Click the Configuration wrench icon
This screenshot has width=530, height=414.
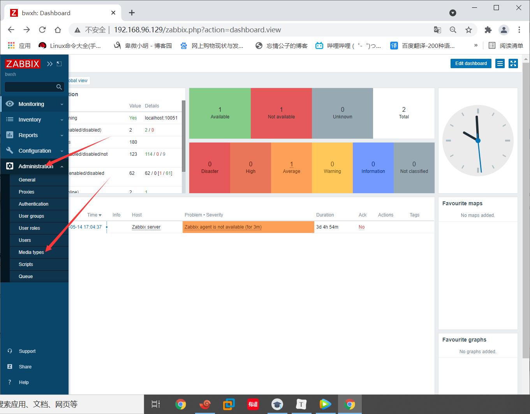pyautogui.click(x=10, y=151)
